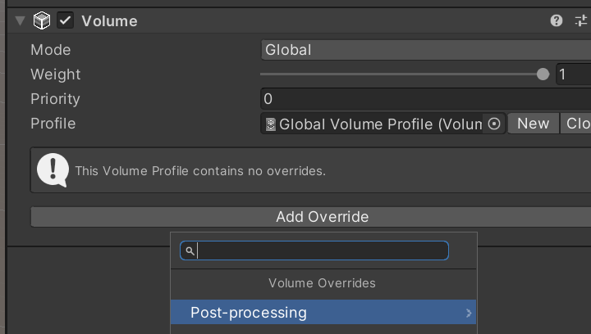Disable the Volume component checkbox
Viewport: 591px width, 334px height.
65,20
